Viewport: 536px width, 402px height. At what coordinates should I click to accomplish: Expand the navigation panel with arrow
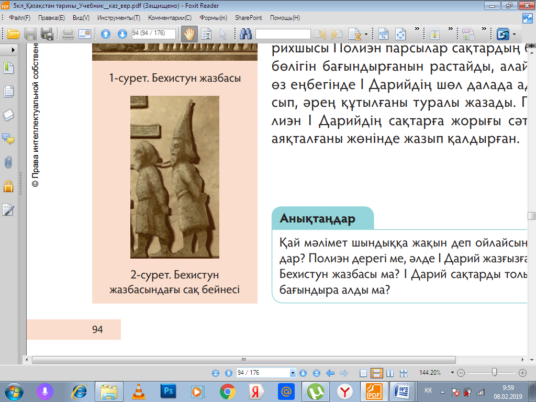(x=13, y=50)
